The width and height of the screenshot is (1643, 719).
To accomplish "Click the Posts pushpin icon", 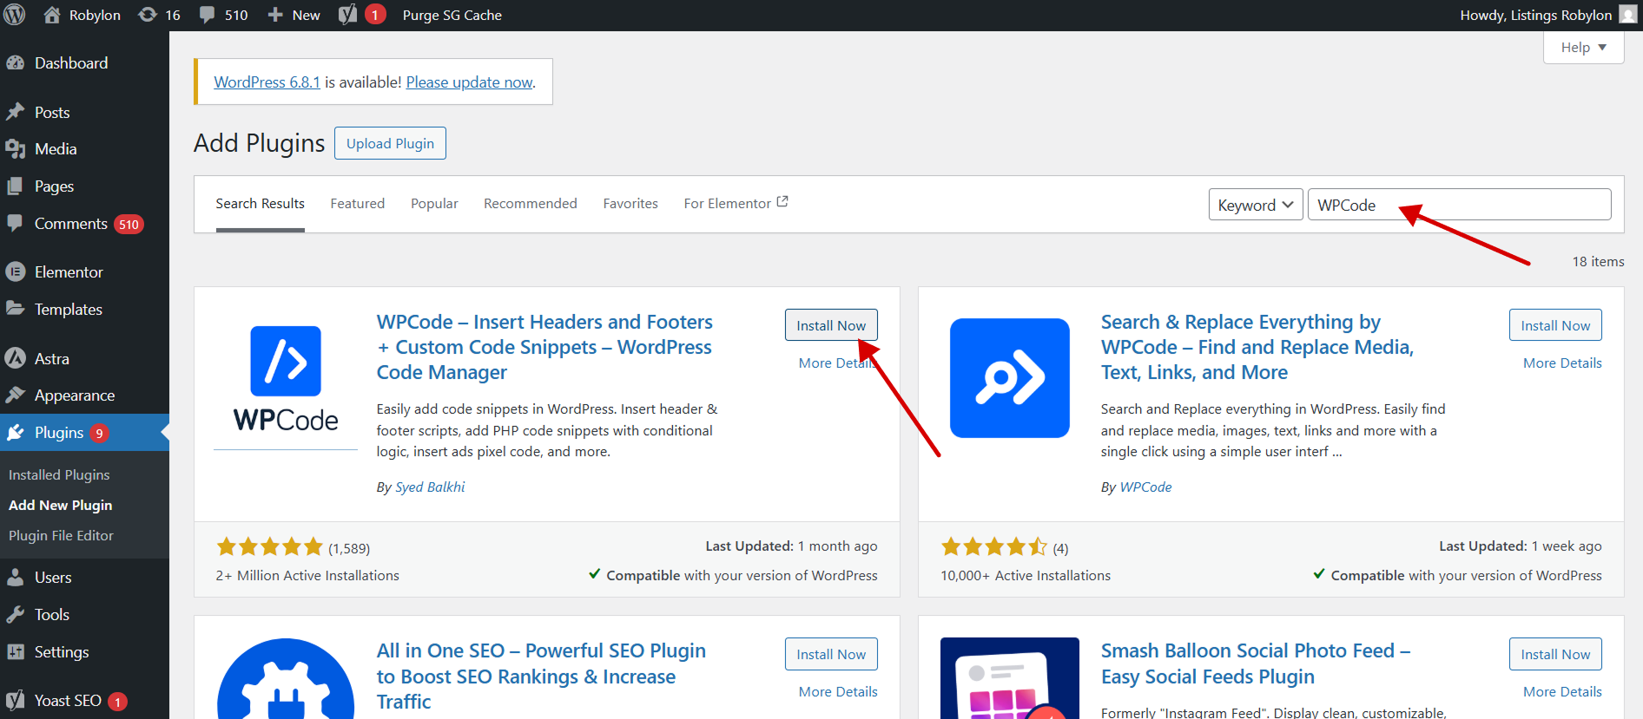I will coord(16,112).
